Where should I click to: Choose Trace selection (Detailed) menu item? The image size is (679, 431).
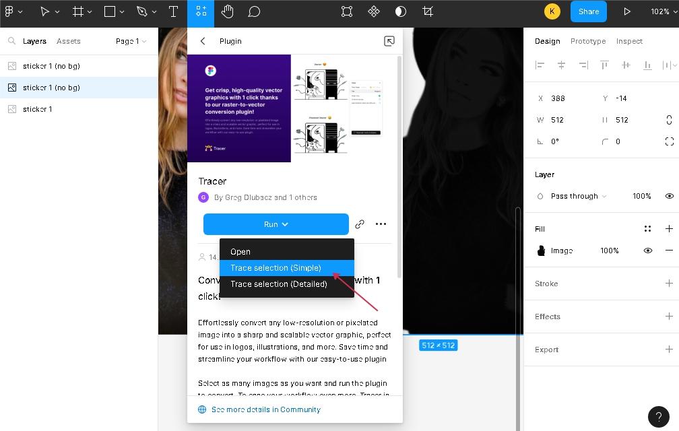pyautogui.click(x=279, y=284)
